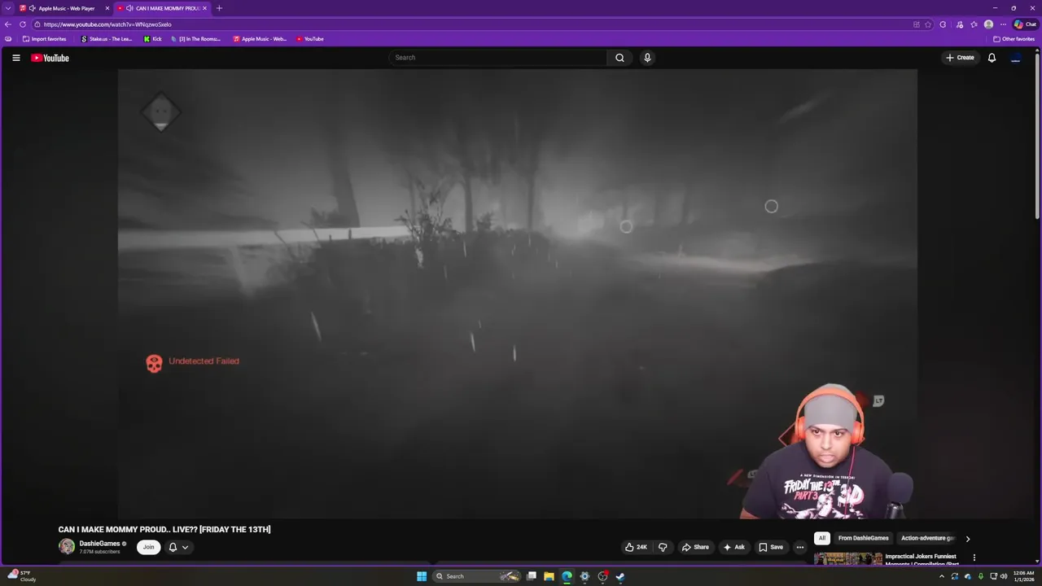This screenshot has width=1042, height=586.
Task: Open the Stake.us bookmark
Action: pyautogui.click(x=107, y=39)
